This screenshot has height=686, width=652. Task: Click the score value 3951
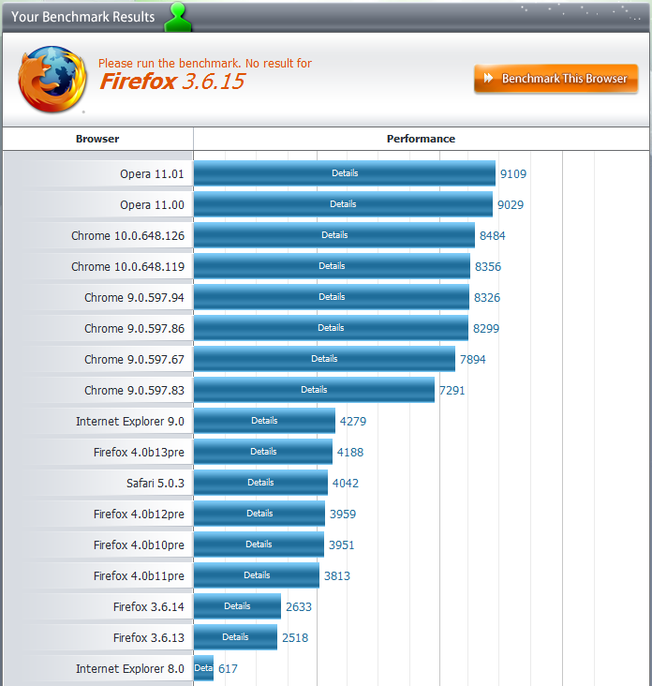point(342,545)
